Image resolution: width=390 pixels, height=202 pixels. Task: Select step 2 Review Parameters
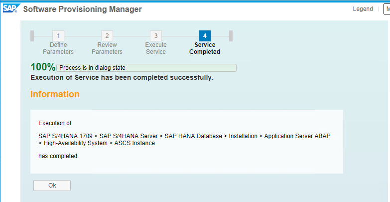click(x=107, y=42)
